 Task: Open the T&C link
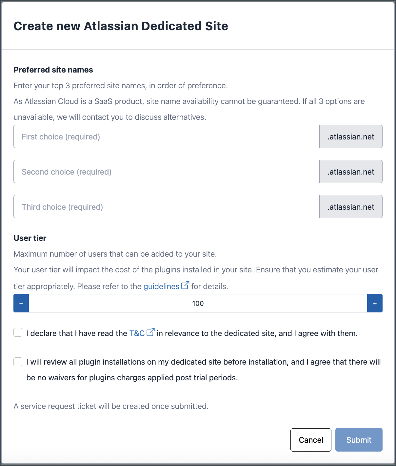coord(137,333)
